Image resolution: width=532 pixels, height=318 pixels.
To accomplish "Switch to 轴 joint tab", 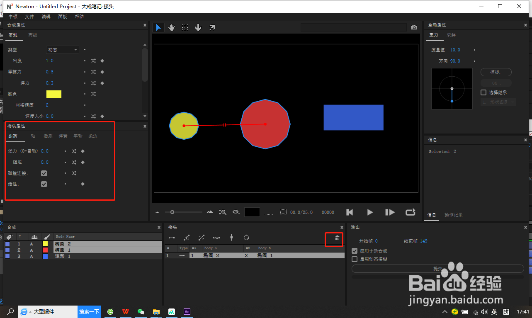I will click(33, 136).
